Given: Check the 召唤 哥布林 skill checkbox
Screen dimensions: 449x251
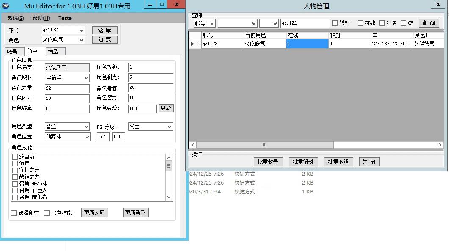Looking at the screenshot, I should pos(15,184).
